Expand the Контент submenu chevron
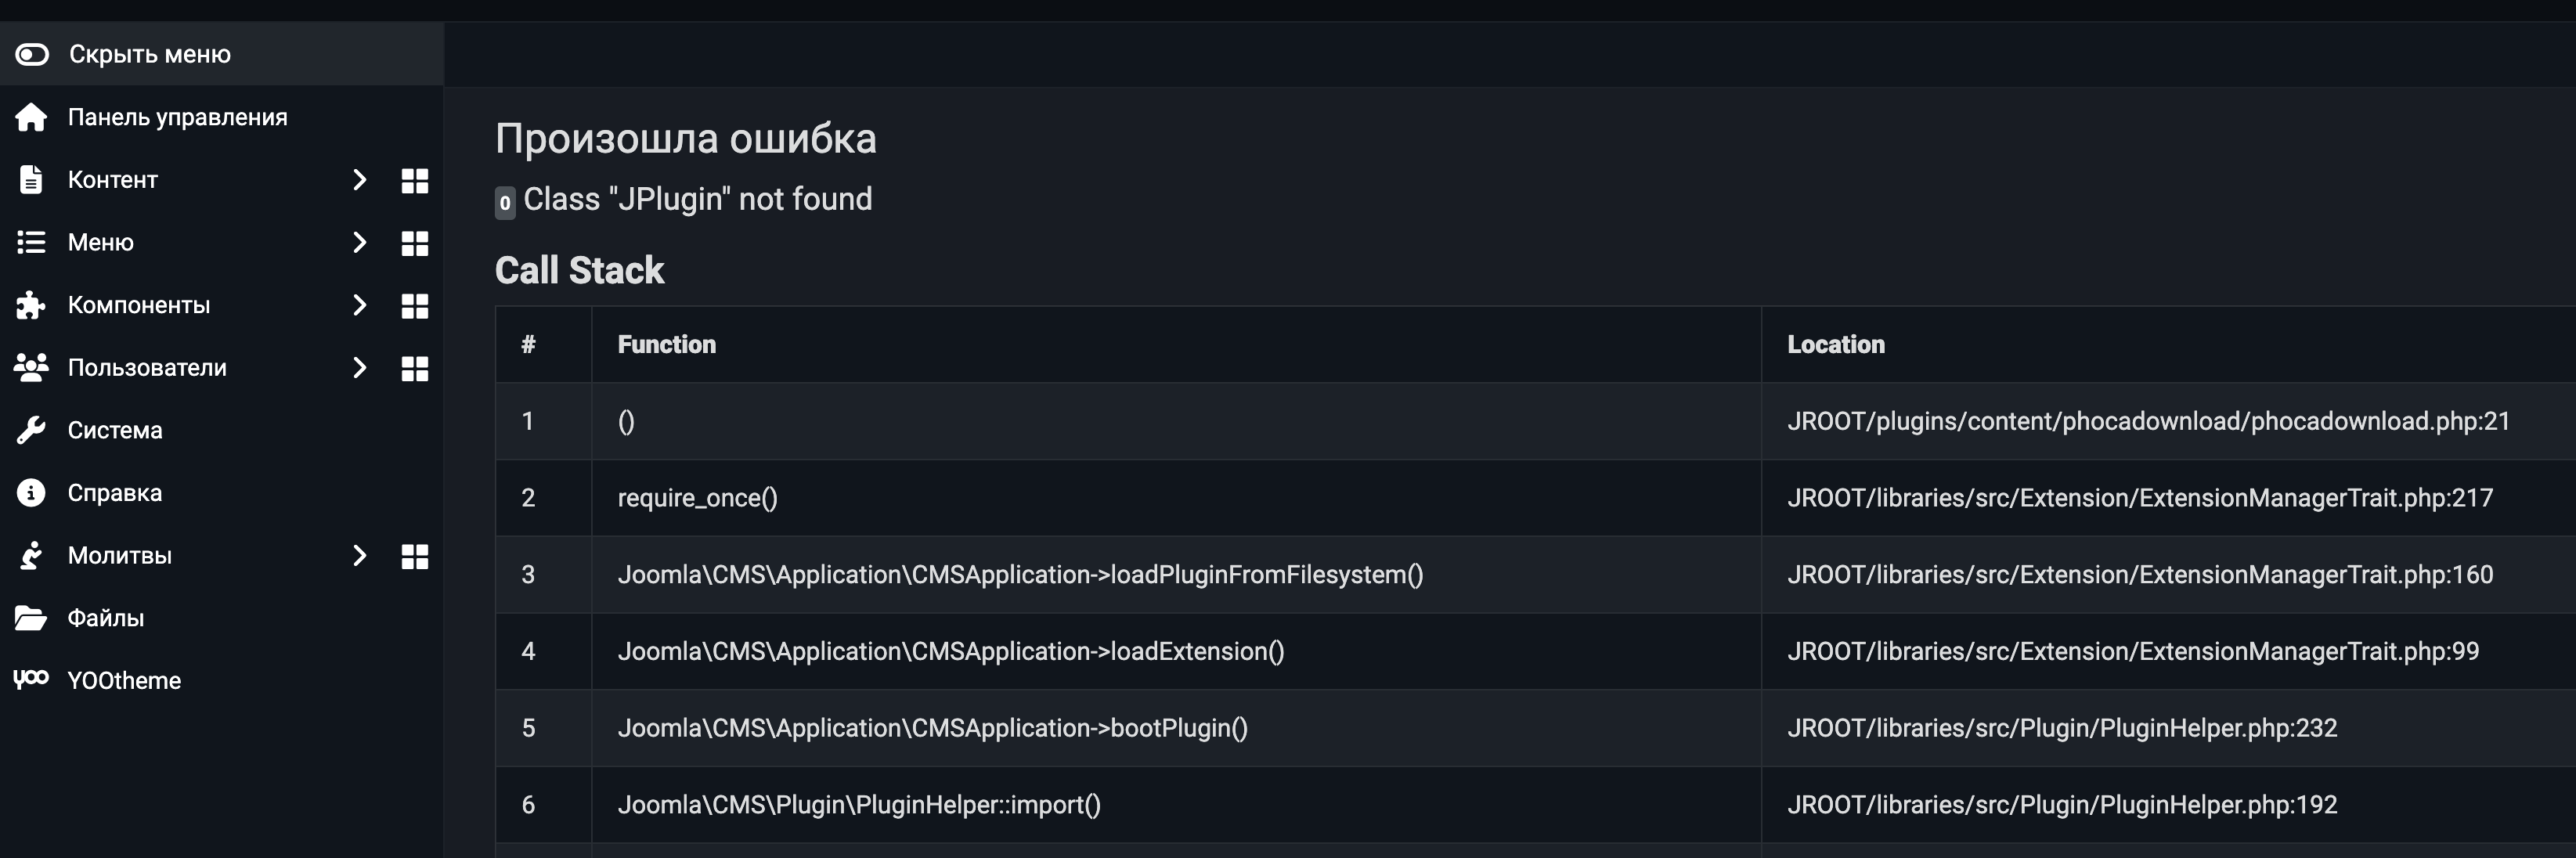This screenshot has height=858, width=2576. 360,180
